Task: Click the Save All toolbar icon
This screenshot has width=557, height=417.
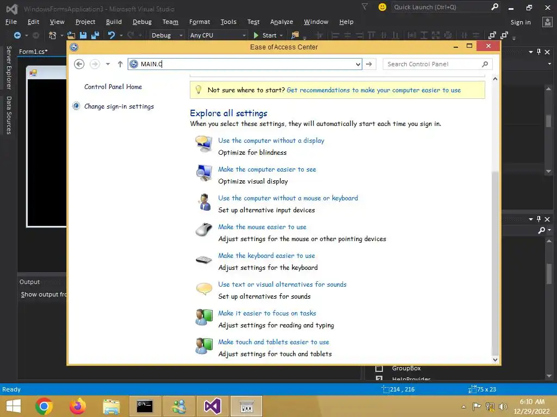Action: (95, 35)
